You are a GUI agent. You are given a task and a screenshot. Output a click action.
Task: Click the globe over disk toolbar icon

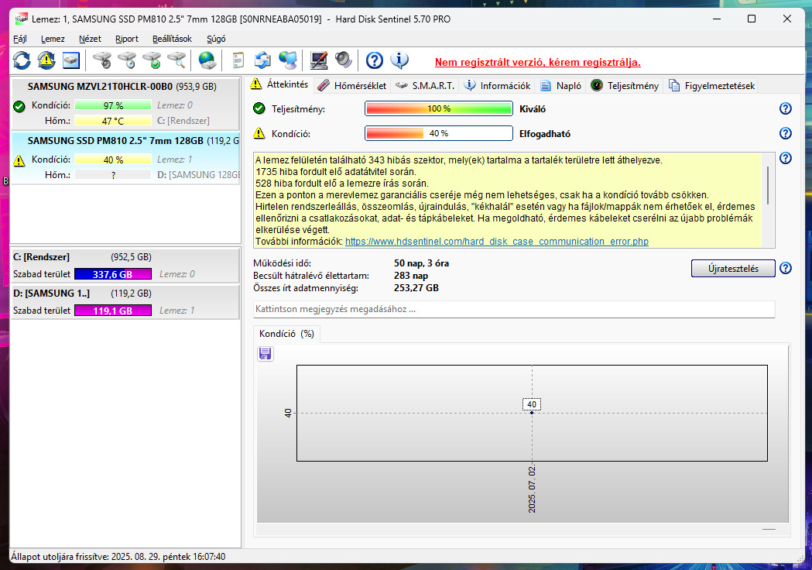pos(207,60)
